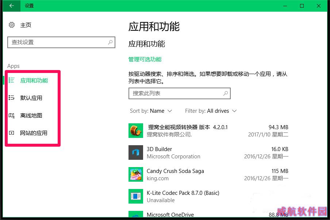The width and height of the screenshot is (330, 220).
Task: Open the 主页 home gear icon
Action: pos(12,25)
